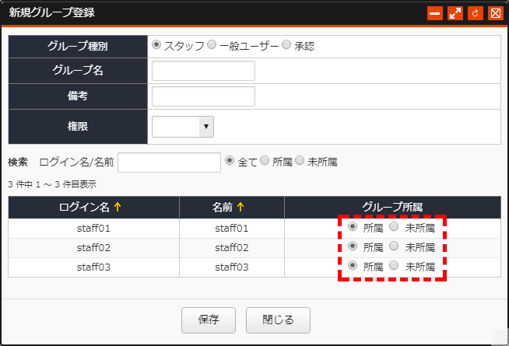509x346 pixels.
Task: Minimize the 新規グループ登録 dialog
Action: tap(434, 13)
